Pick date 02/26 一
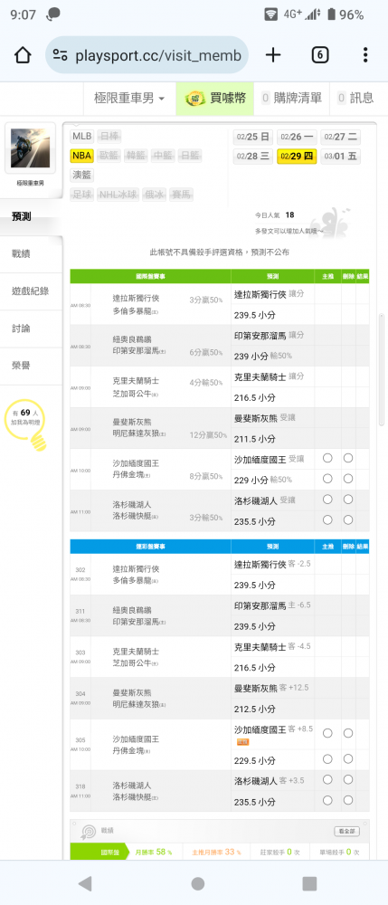 click(x=297, y=137)
